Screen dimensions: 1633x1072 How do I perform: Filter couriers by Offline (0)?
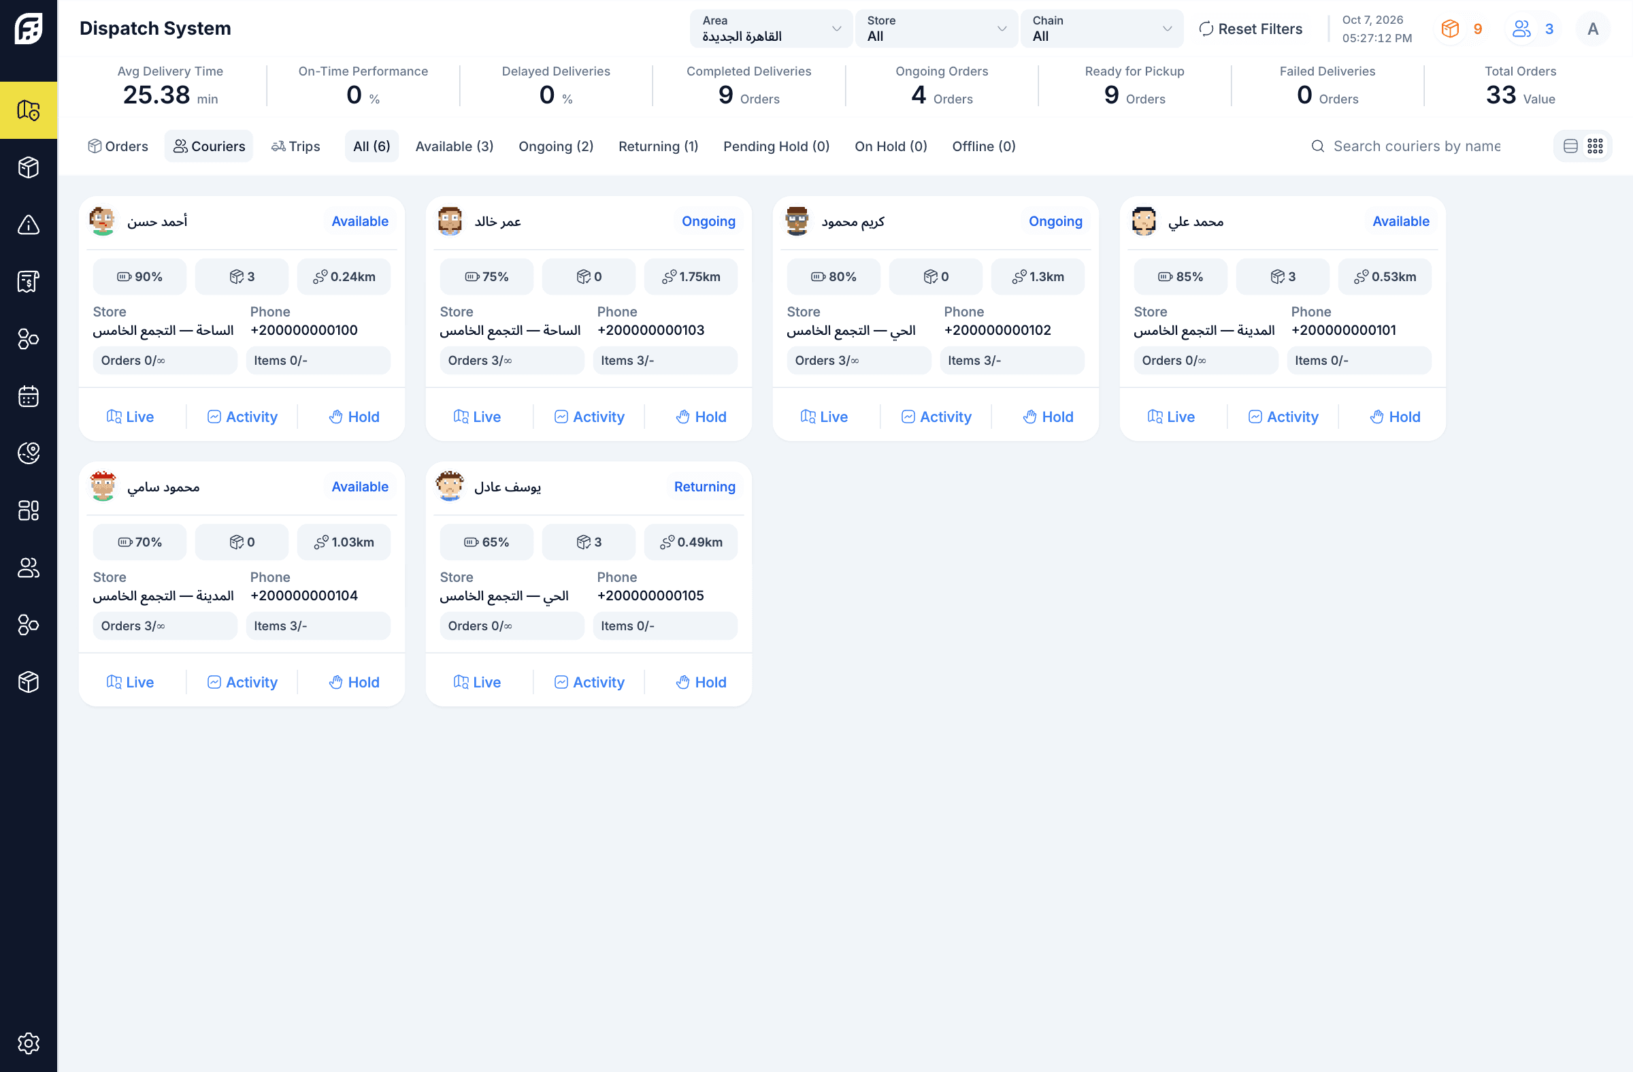pos(984,146)
